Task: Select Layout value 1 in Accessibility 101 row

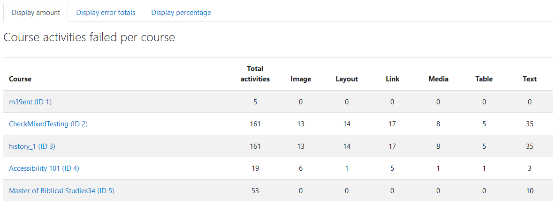Action: (347, 168)
